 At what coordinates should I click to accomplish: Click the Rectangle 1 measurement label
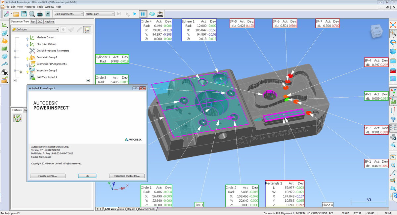click(285, 194)
